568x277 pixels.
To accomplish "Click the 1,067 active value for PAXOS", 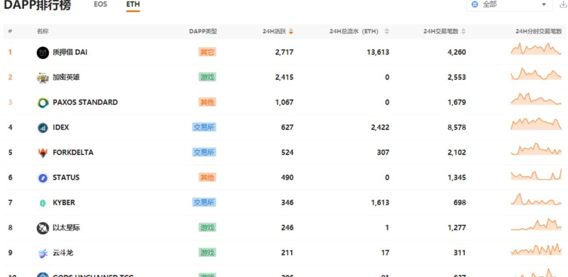I will click(284, 102).
